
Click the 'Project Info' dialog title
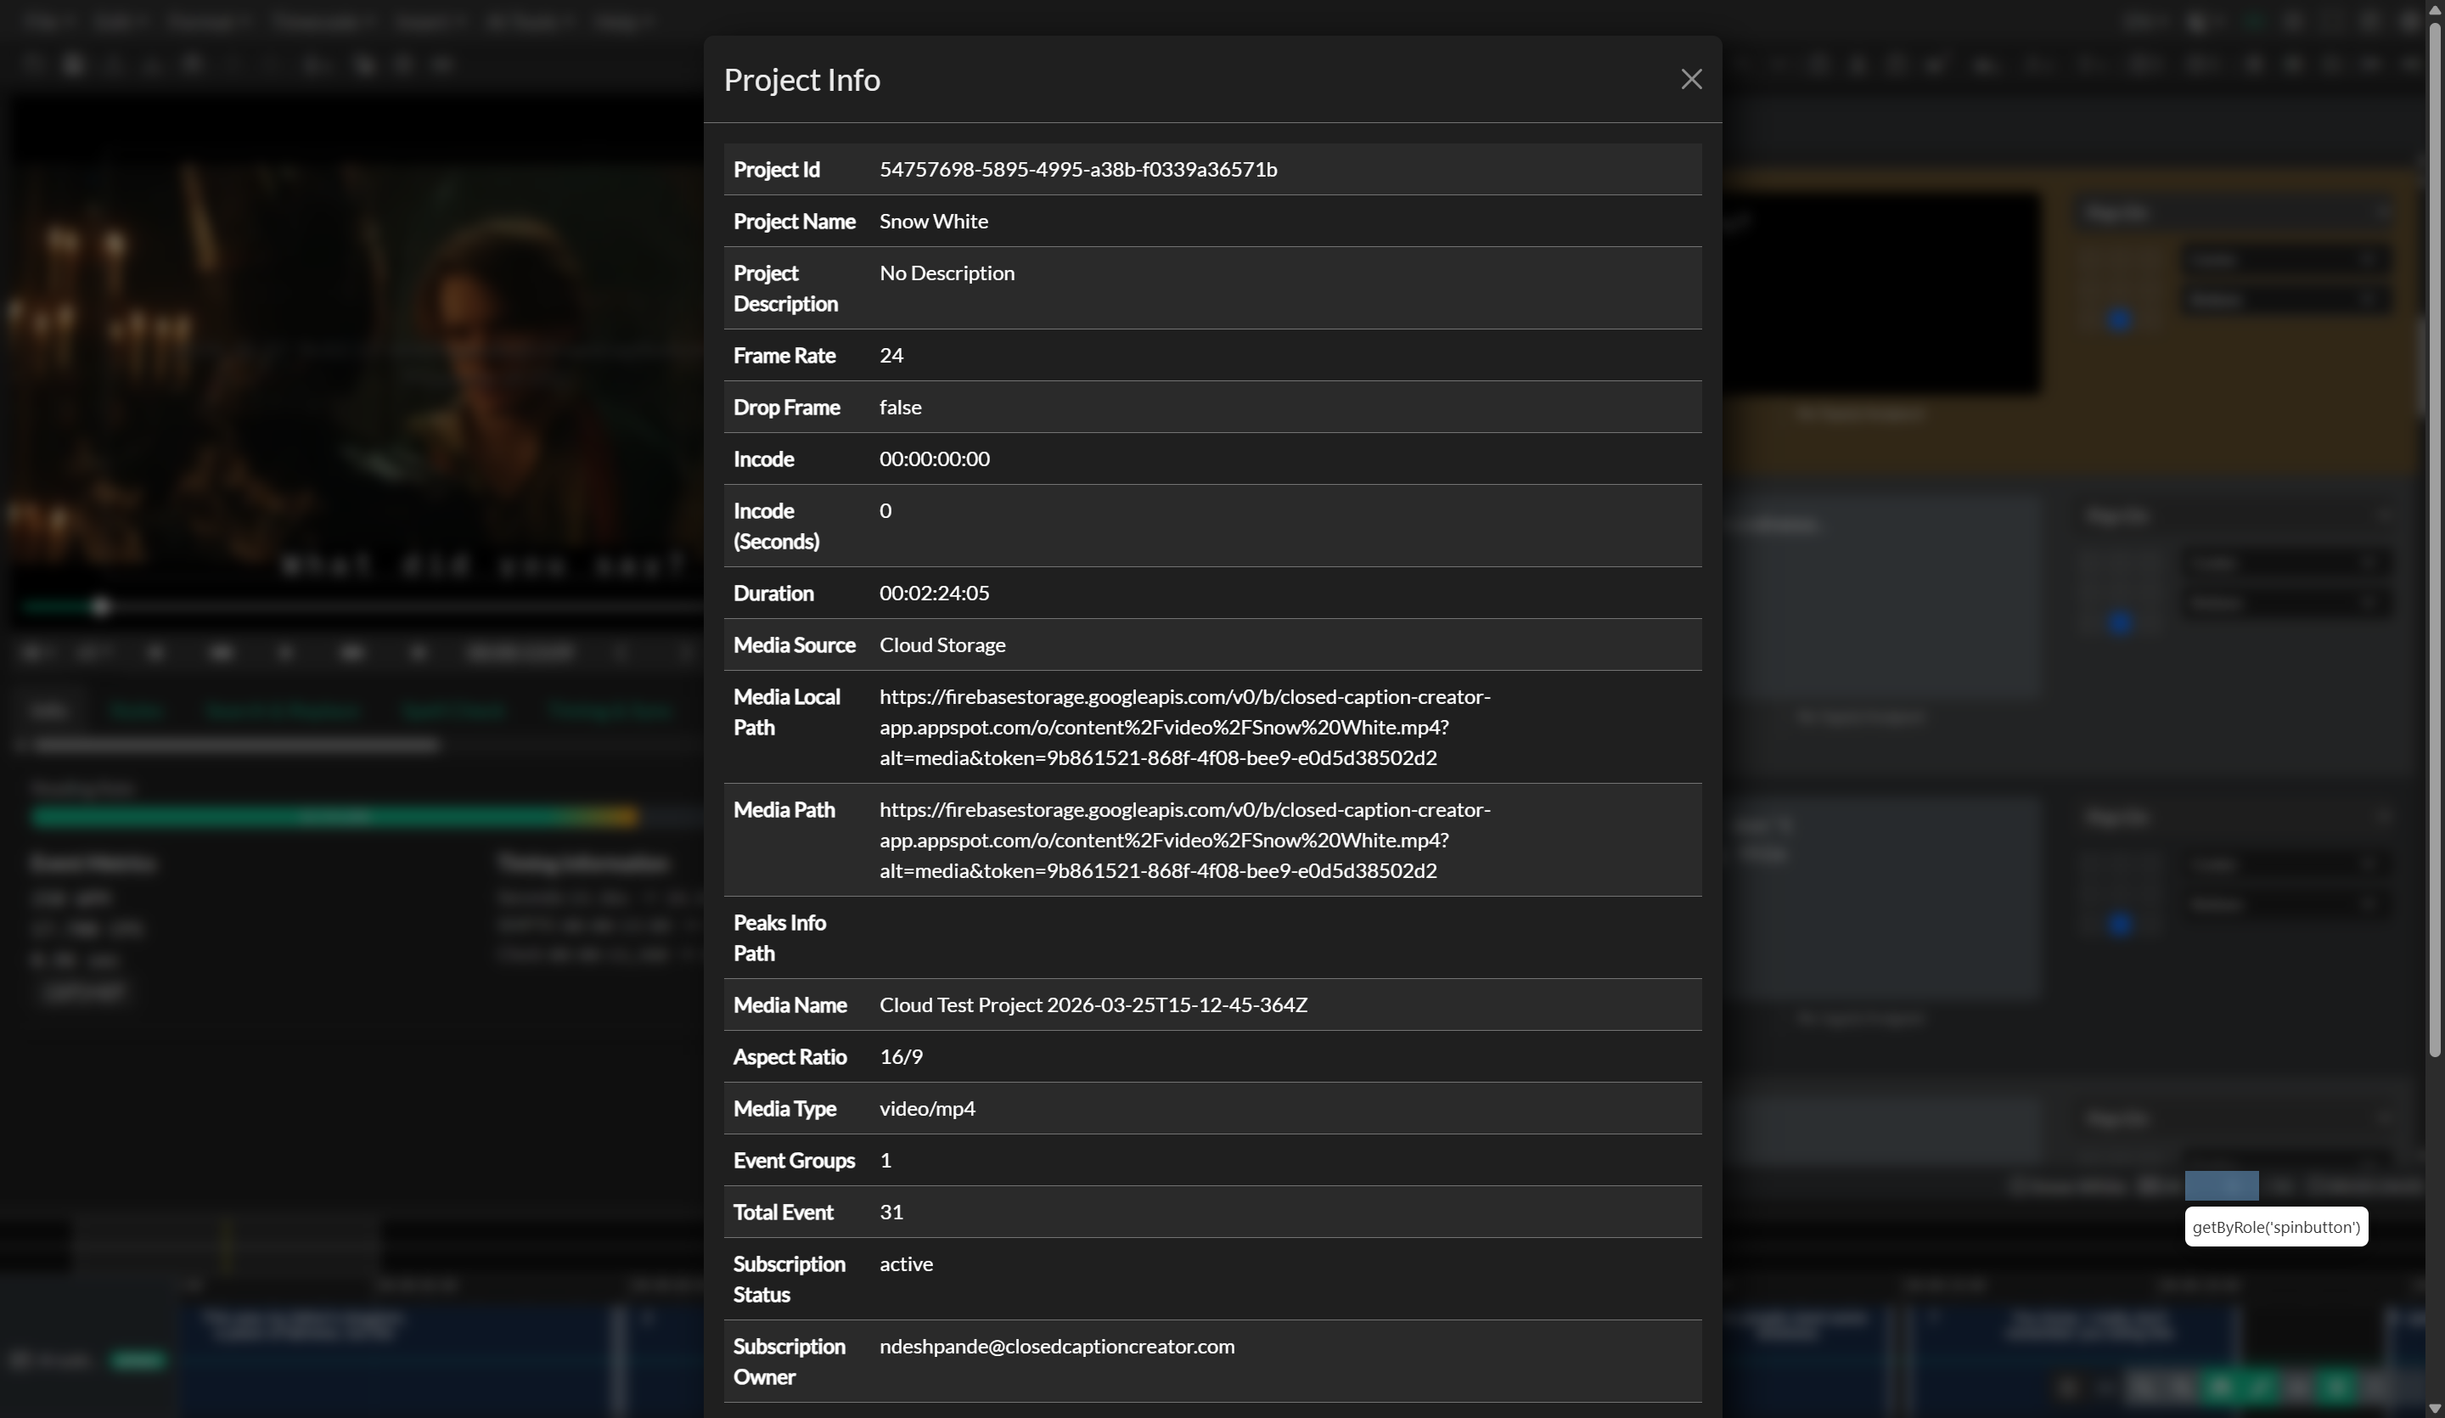point(801,80)
